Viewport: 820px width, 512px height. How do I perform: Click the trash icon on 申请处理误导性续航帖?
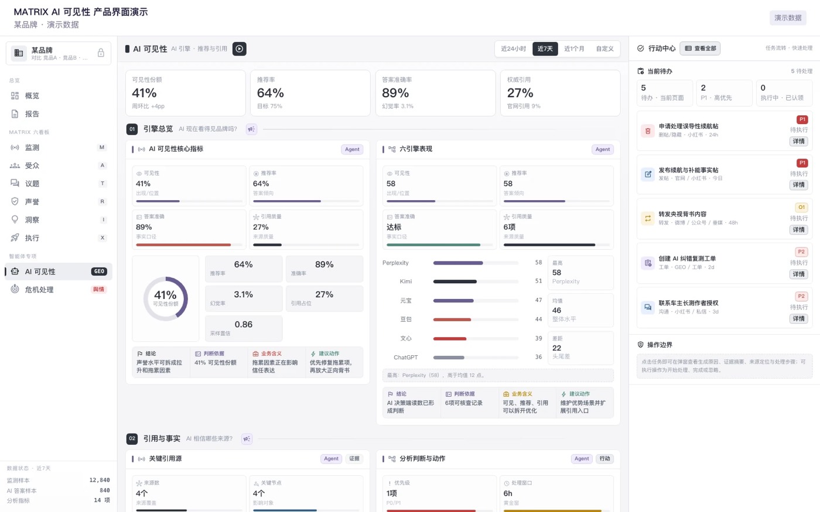(648, 130)
